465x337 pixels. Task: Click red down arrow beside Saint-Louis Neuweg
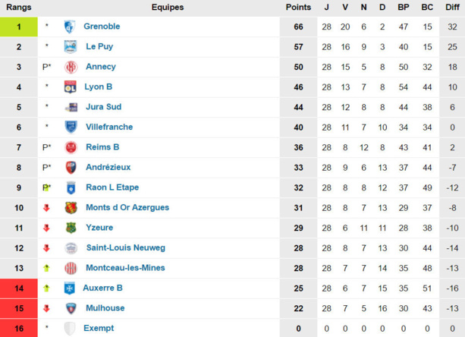pos(47,248)
